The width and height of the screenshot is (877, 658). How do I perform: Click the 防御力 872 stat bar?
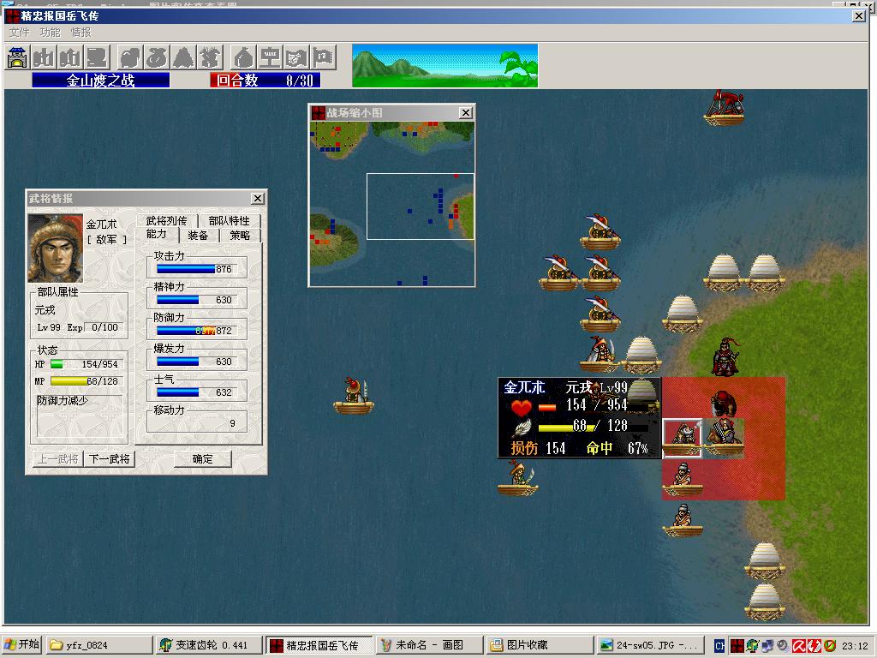tap(197, 331)
